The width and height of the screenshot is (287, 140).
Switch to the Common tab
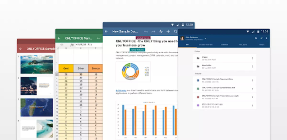click(224, 45)
